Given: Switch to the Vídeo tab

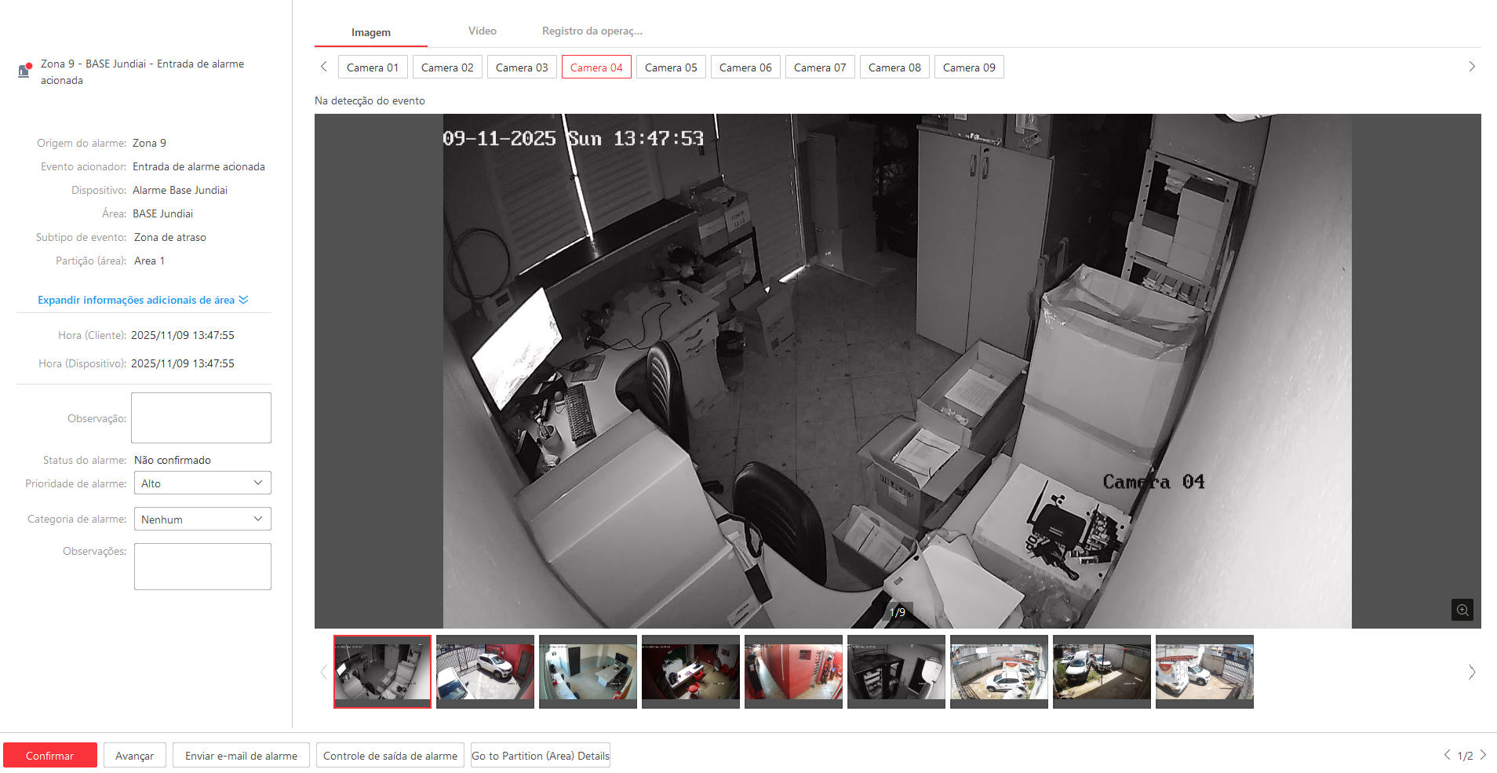Looking at the screenshot, I should click(x=482, y=31).
